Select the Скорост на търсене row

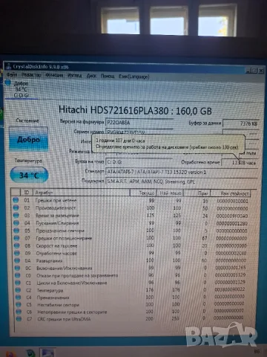[131, 245]
